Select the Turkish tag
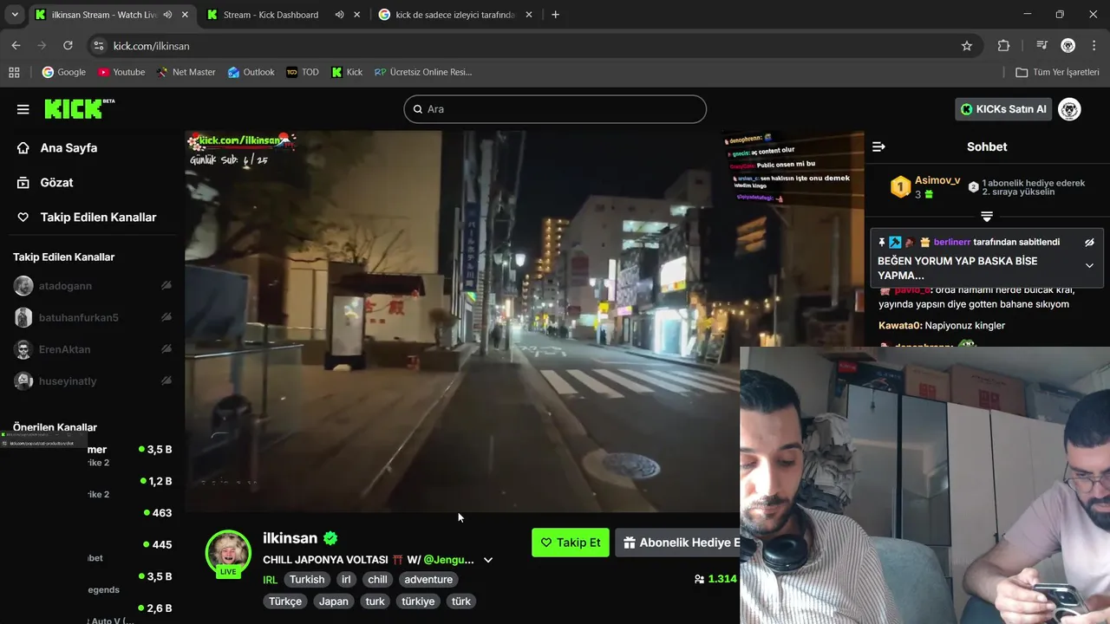The height and width of the screenshot is (624, 1110). (307, 580)
